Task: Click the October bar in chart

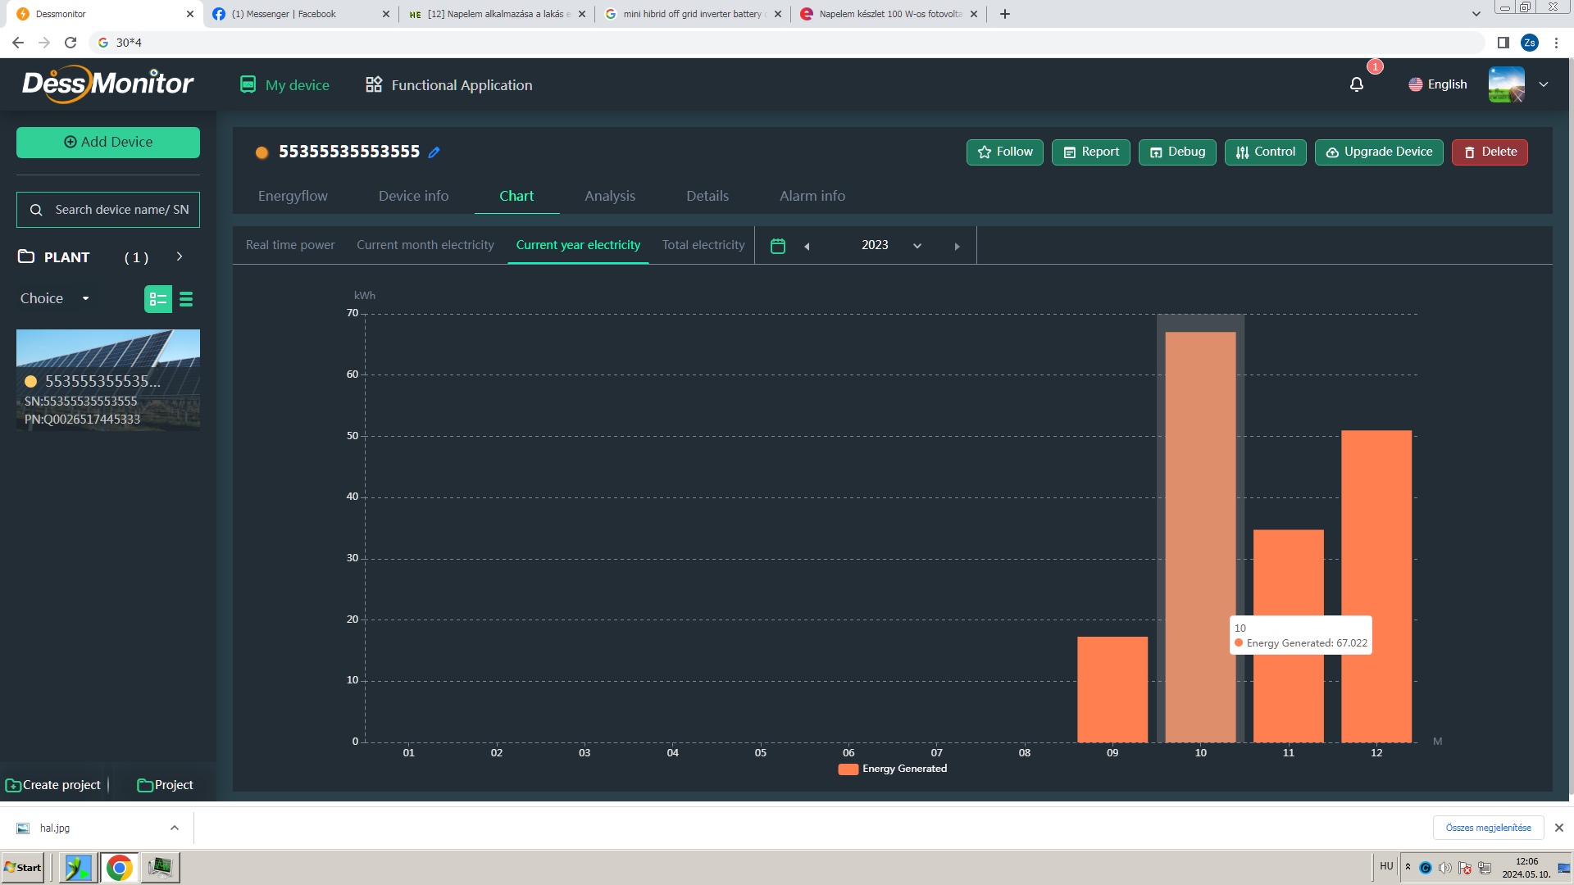Action: pos(1200,537)
